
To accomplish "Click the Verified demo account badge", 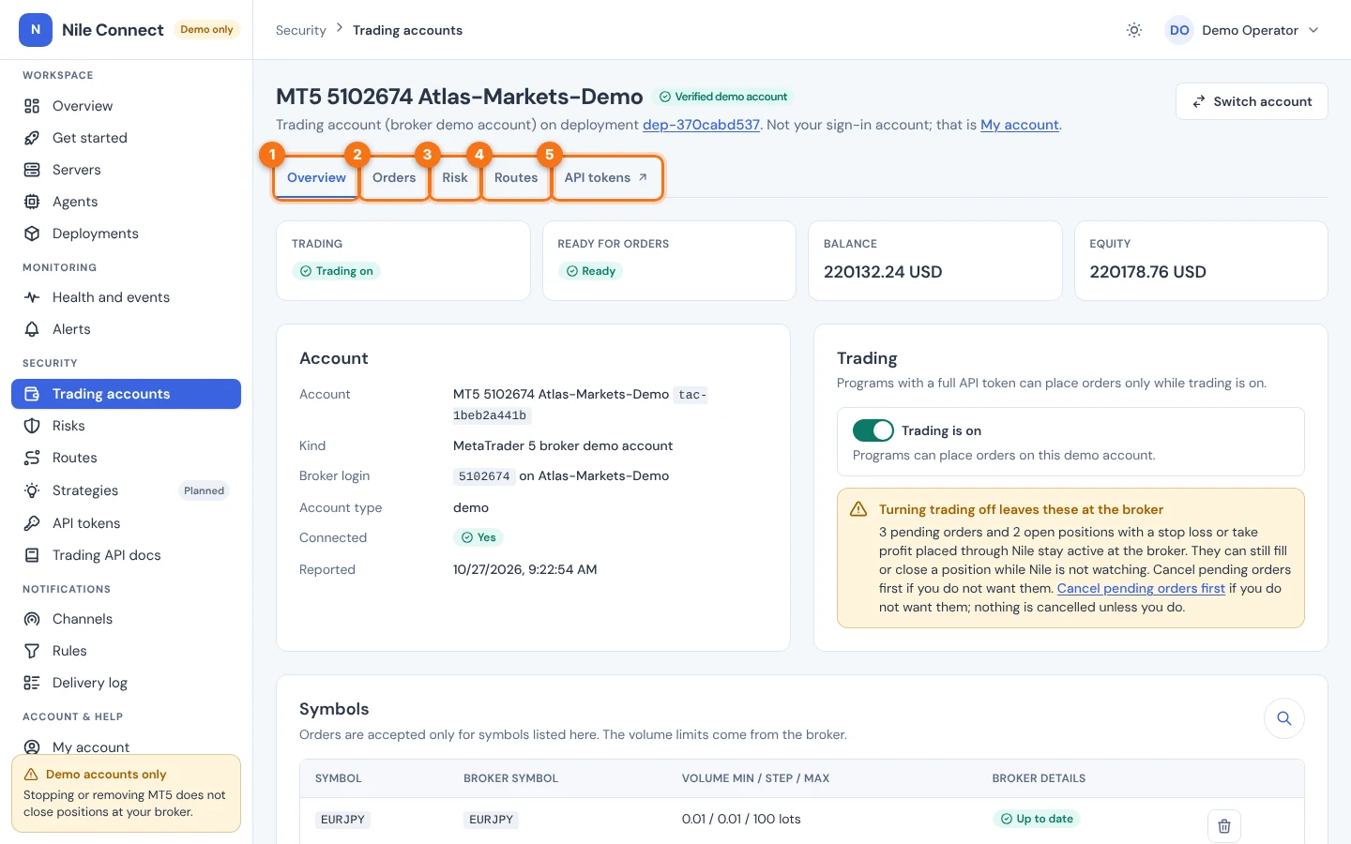I will [723, 97].
